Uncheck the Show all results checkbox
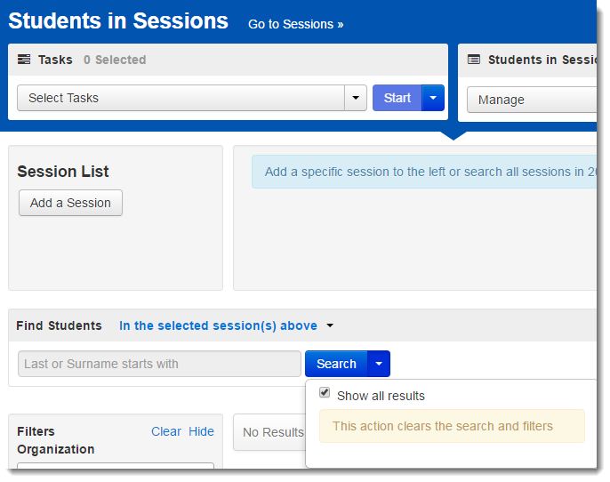The height and width of the screenshot is (482, 610). pyautogui.click(x=325, y=392)
